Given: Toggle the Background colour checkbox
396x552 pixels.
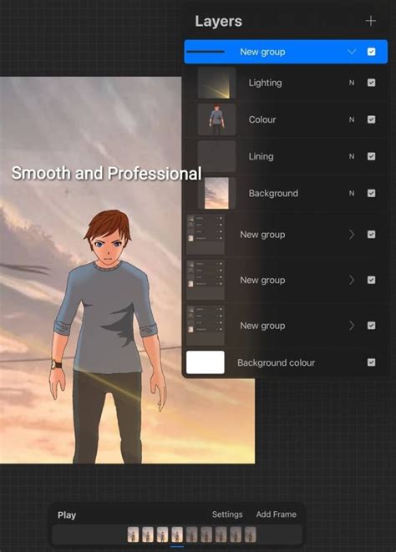Looking at the screenshot, I should point(371,362).
